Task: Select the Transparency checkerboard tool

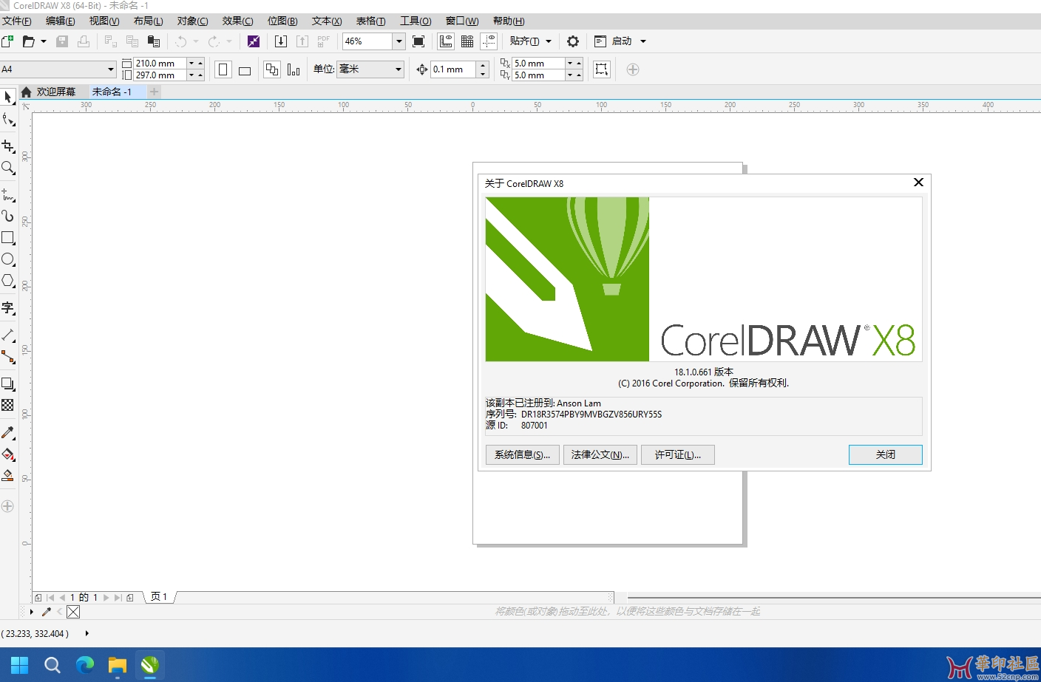Action: (8, 405)
